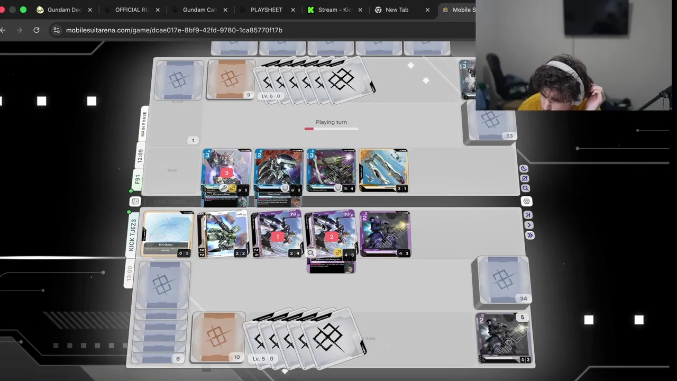Click the Playing turn progress bar

pyautogui.click(x=331, y=129)
